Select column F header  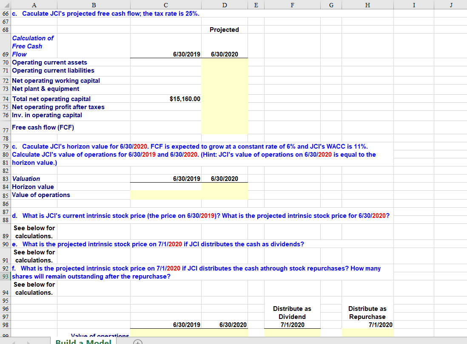pos(293,5)
